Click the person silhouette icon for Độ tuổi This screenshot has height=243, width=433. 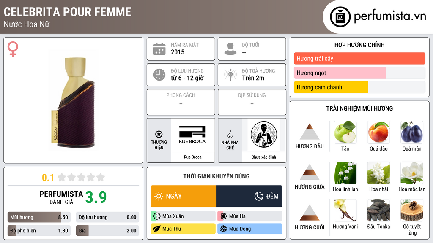tap(230, 49)
